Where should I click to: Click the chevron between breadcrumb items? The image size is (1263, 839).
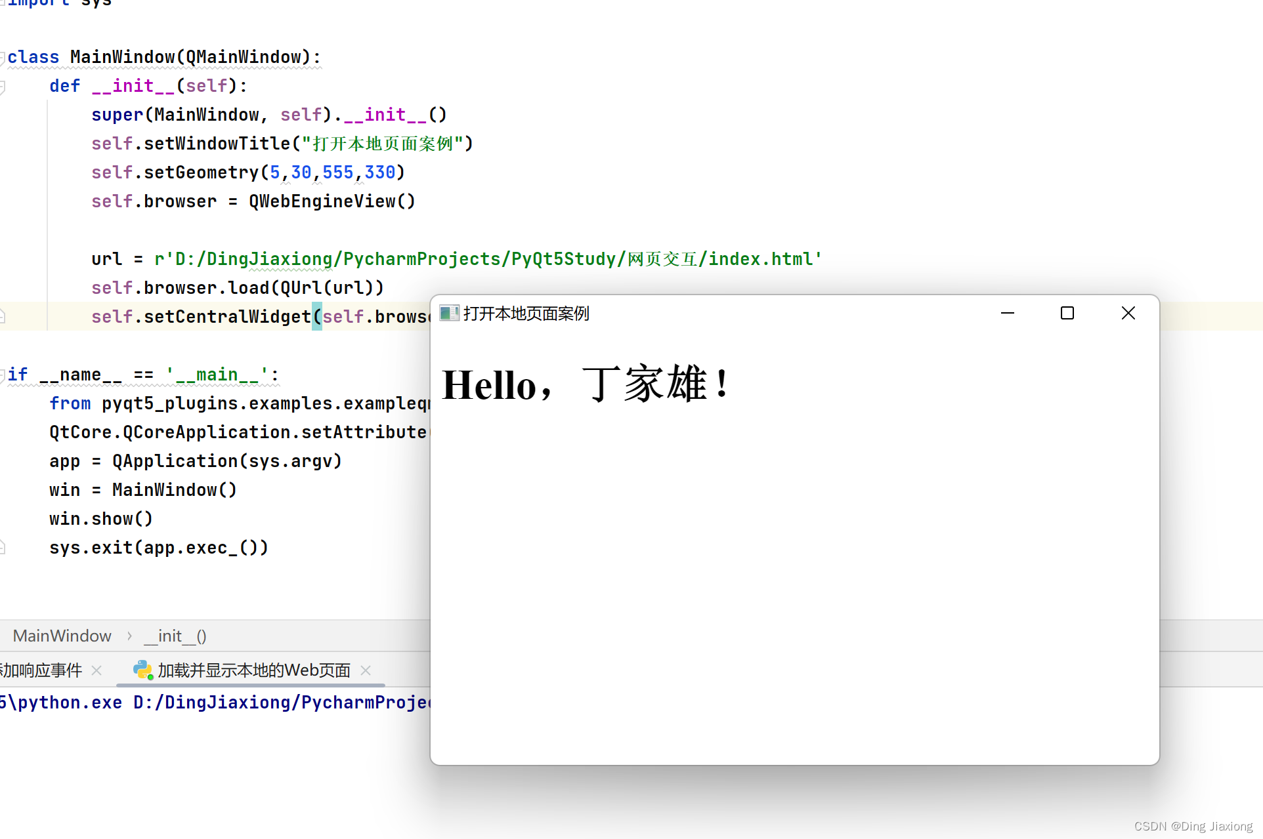(129, 636)
